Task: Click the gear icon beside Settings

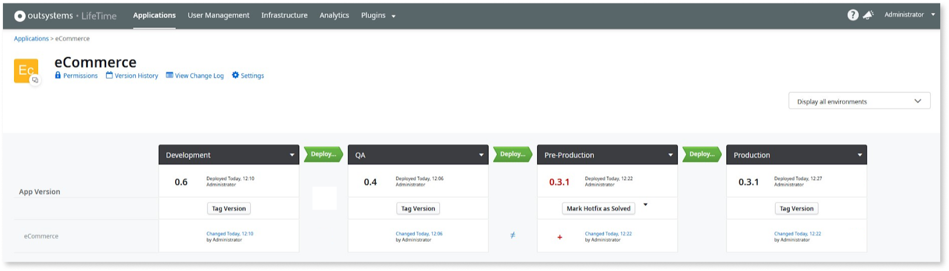Action: [x=235, y=75]
